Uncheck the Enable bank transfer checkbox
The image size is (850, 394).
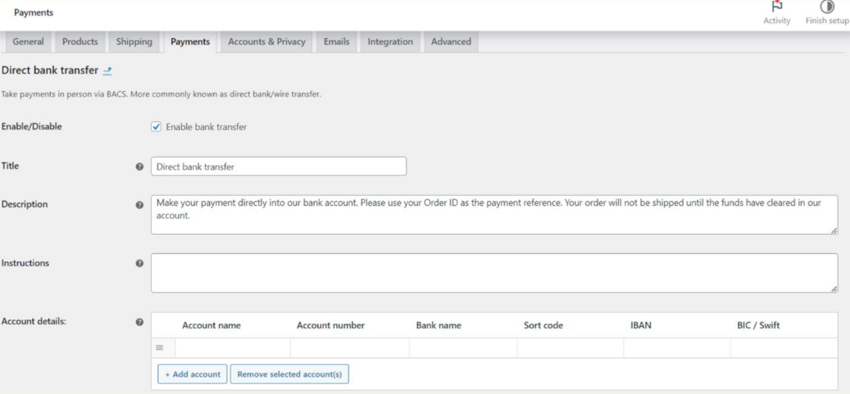pyautogui.click(x=156, y=127)
